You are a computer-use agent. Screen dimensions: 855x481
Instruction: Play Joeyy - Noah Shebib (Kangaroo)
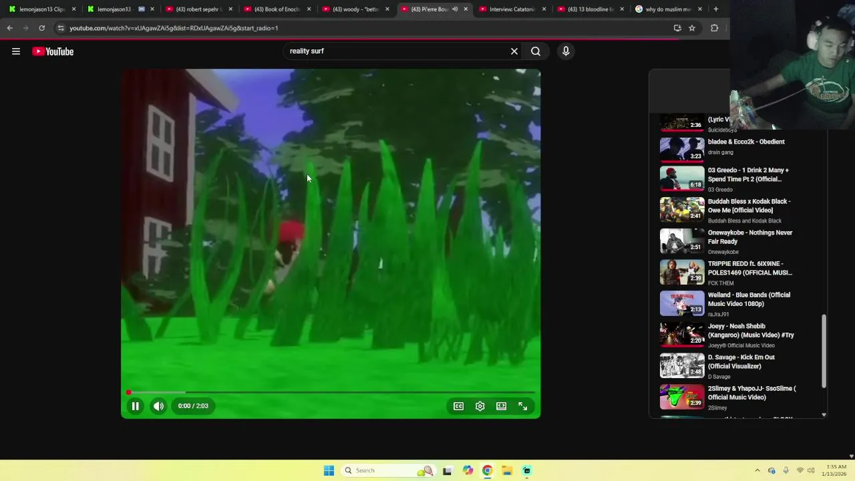pyautogui.click(x=751, y=331)
